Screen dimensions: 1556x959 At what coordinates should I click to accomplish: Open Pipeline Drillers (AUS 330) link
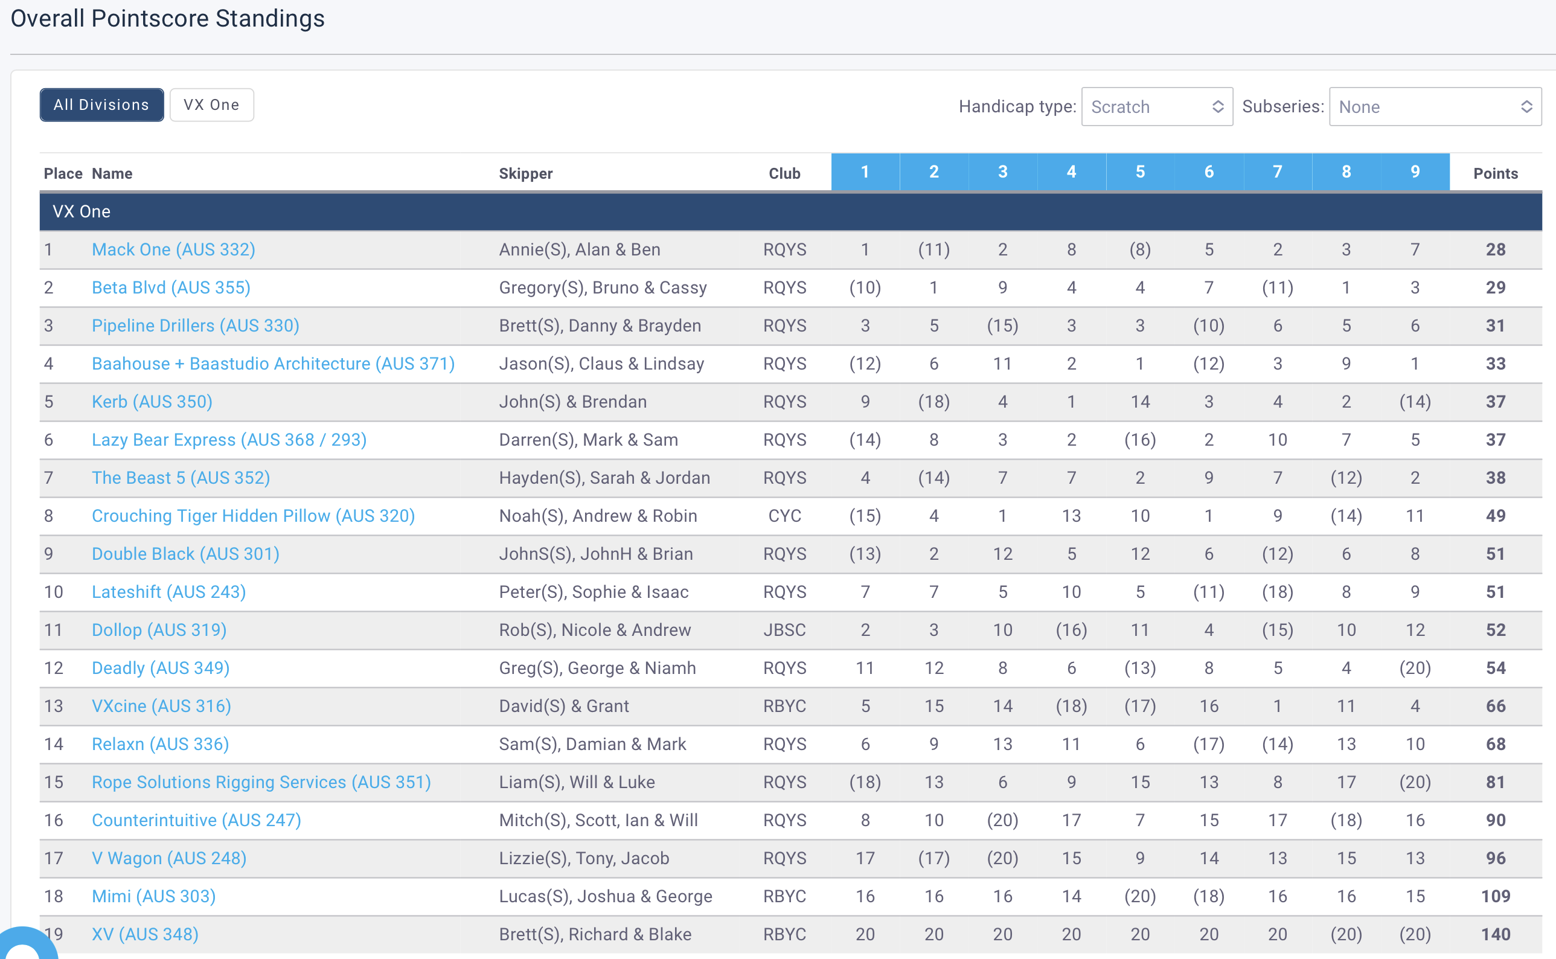(195, 326)
